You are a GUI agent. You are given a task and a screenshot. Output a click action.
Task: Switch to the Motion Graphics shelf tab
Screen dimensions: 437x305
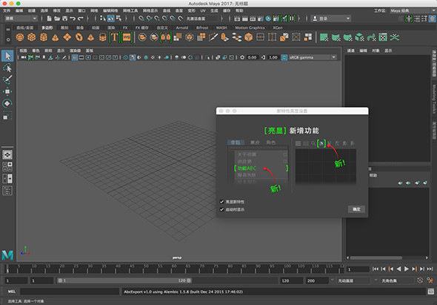250,27
